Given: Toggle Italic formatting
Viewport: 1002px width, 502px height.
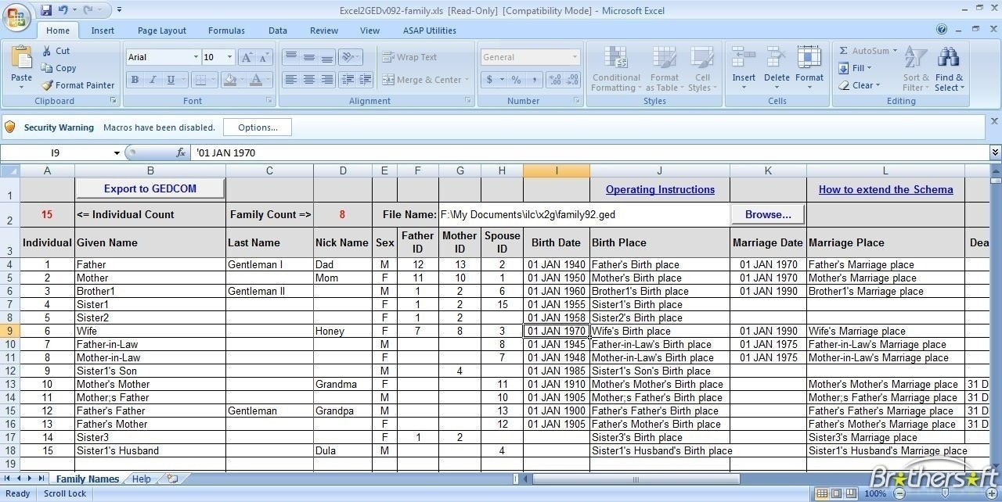Looking at the screenshot, I should click(x=152, y=80).
